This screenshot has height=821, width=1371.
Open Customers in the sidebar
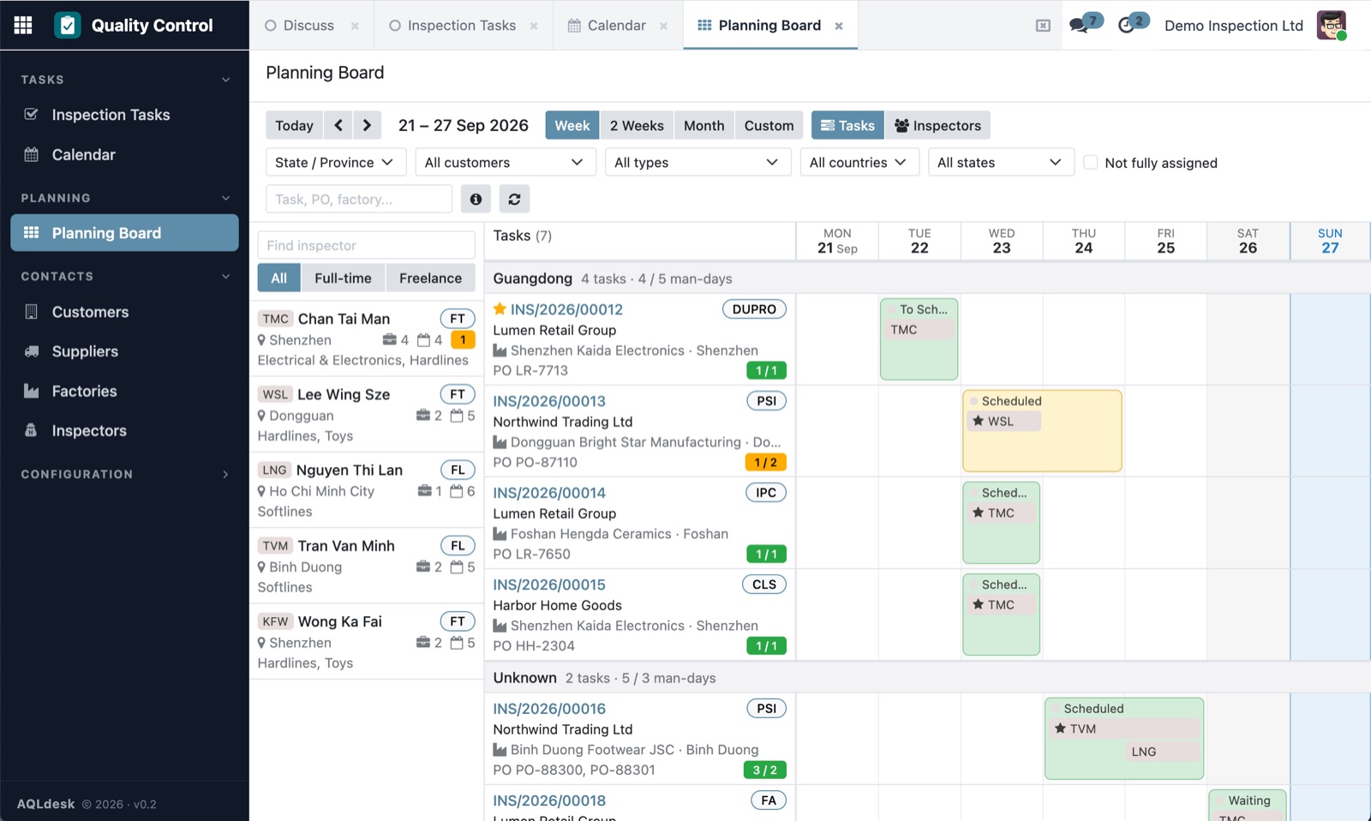pyautogui.click(x=124, y=312)
